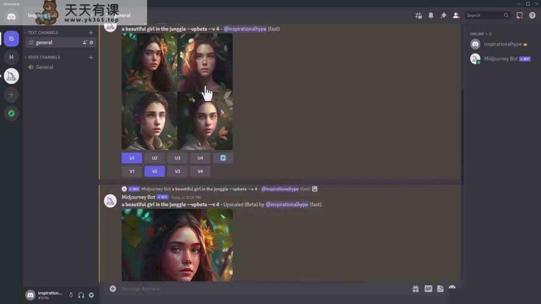
Task: Create a new voice channel
Action: point(91,57)
